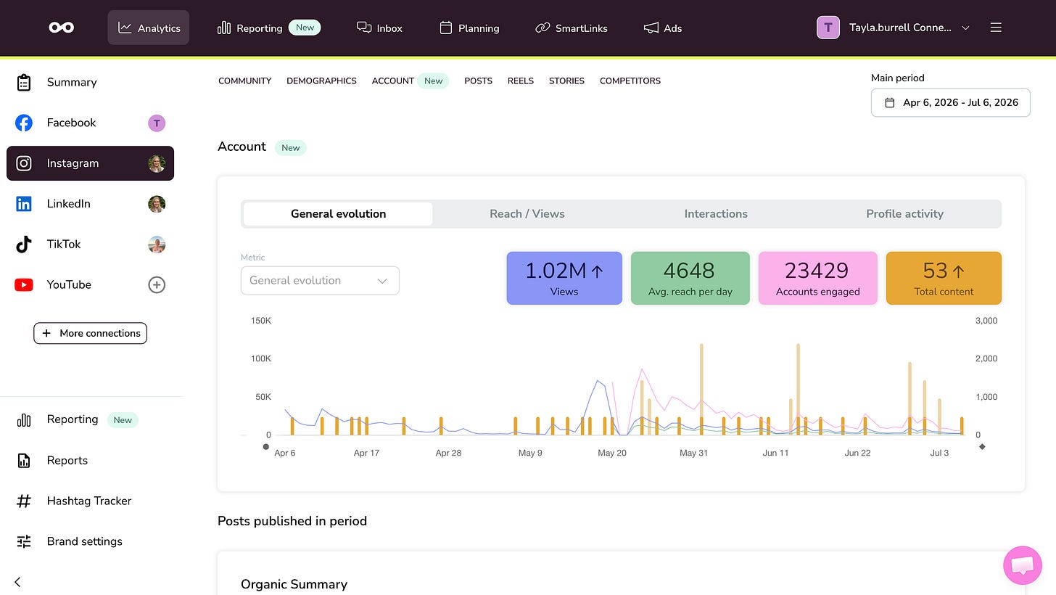Open Hashtag Tracker icon in sidebar
This screenshot has height=595, width=1056.
pyautogui.click(x=24, y=501)
